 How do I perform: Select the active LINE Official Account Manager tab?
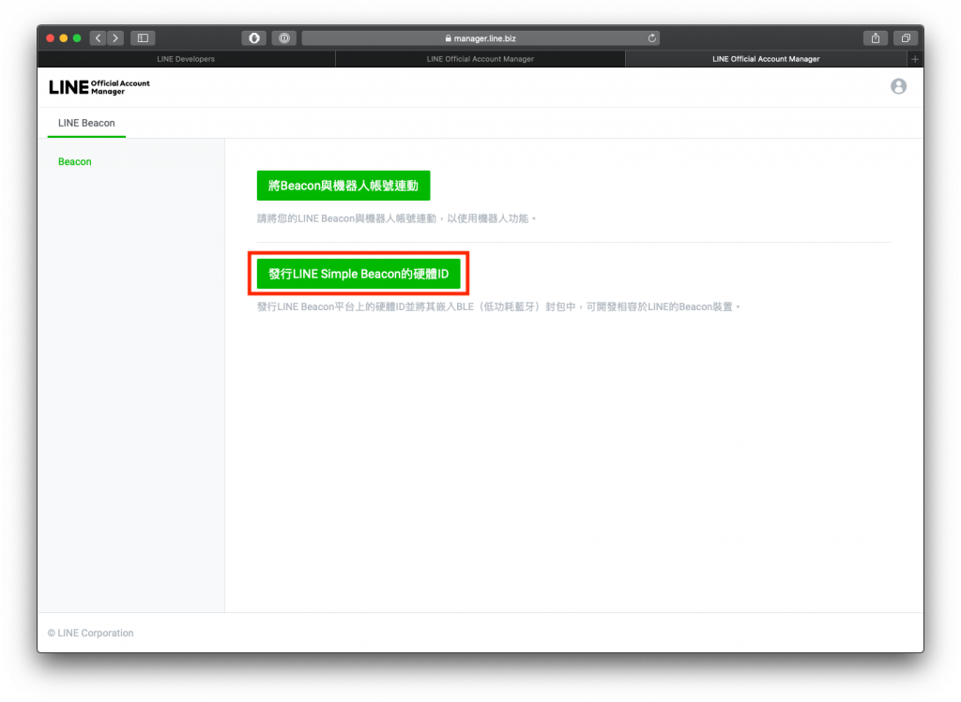point(766,59)
